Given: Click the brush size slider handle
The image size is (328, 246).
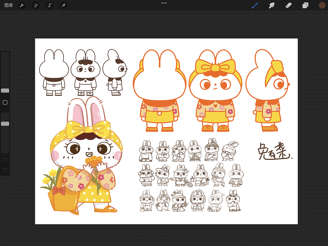Looking at the screenshot, I should 5,90.
